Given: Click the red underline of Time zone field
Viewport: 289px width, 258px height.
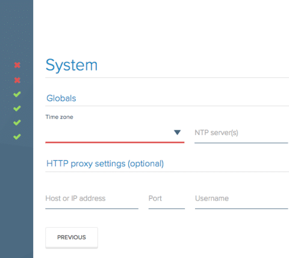Looking at the screenshot, I should click(x=115, y=142).
